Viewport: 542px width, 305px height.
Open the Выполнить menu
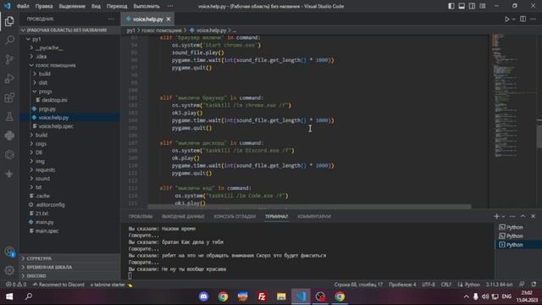coord(147,6)
